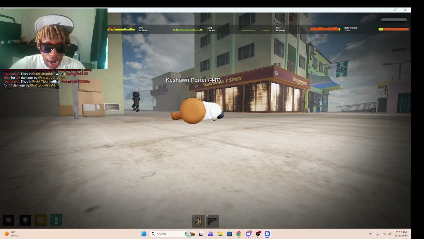Screen dimensions: 424x239
Task: Click the running character in black
Action: 136,101
